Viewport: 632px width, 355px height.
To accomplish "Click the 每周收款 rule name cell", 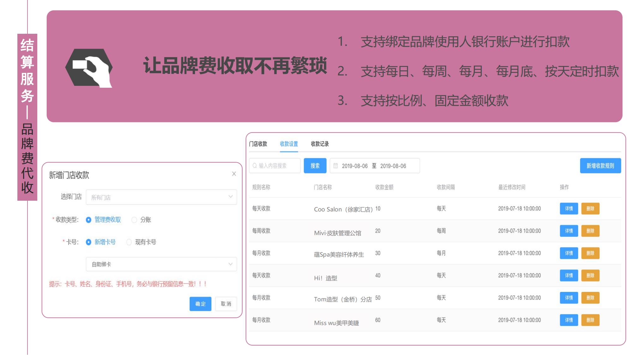I will coord(261,231).
